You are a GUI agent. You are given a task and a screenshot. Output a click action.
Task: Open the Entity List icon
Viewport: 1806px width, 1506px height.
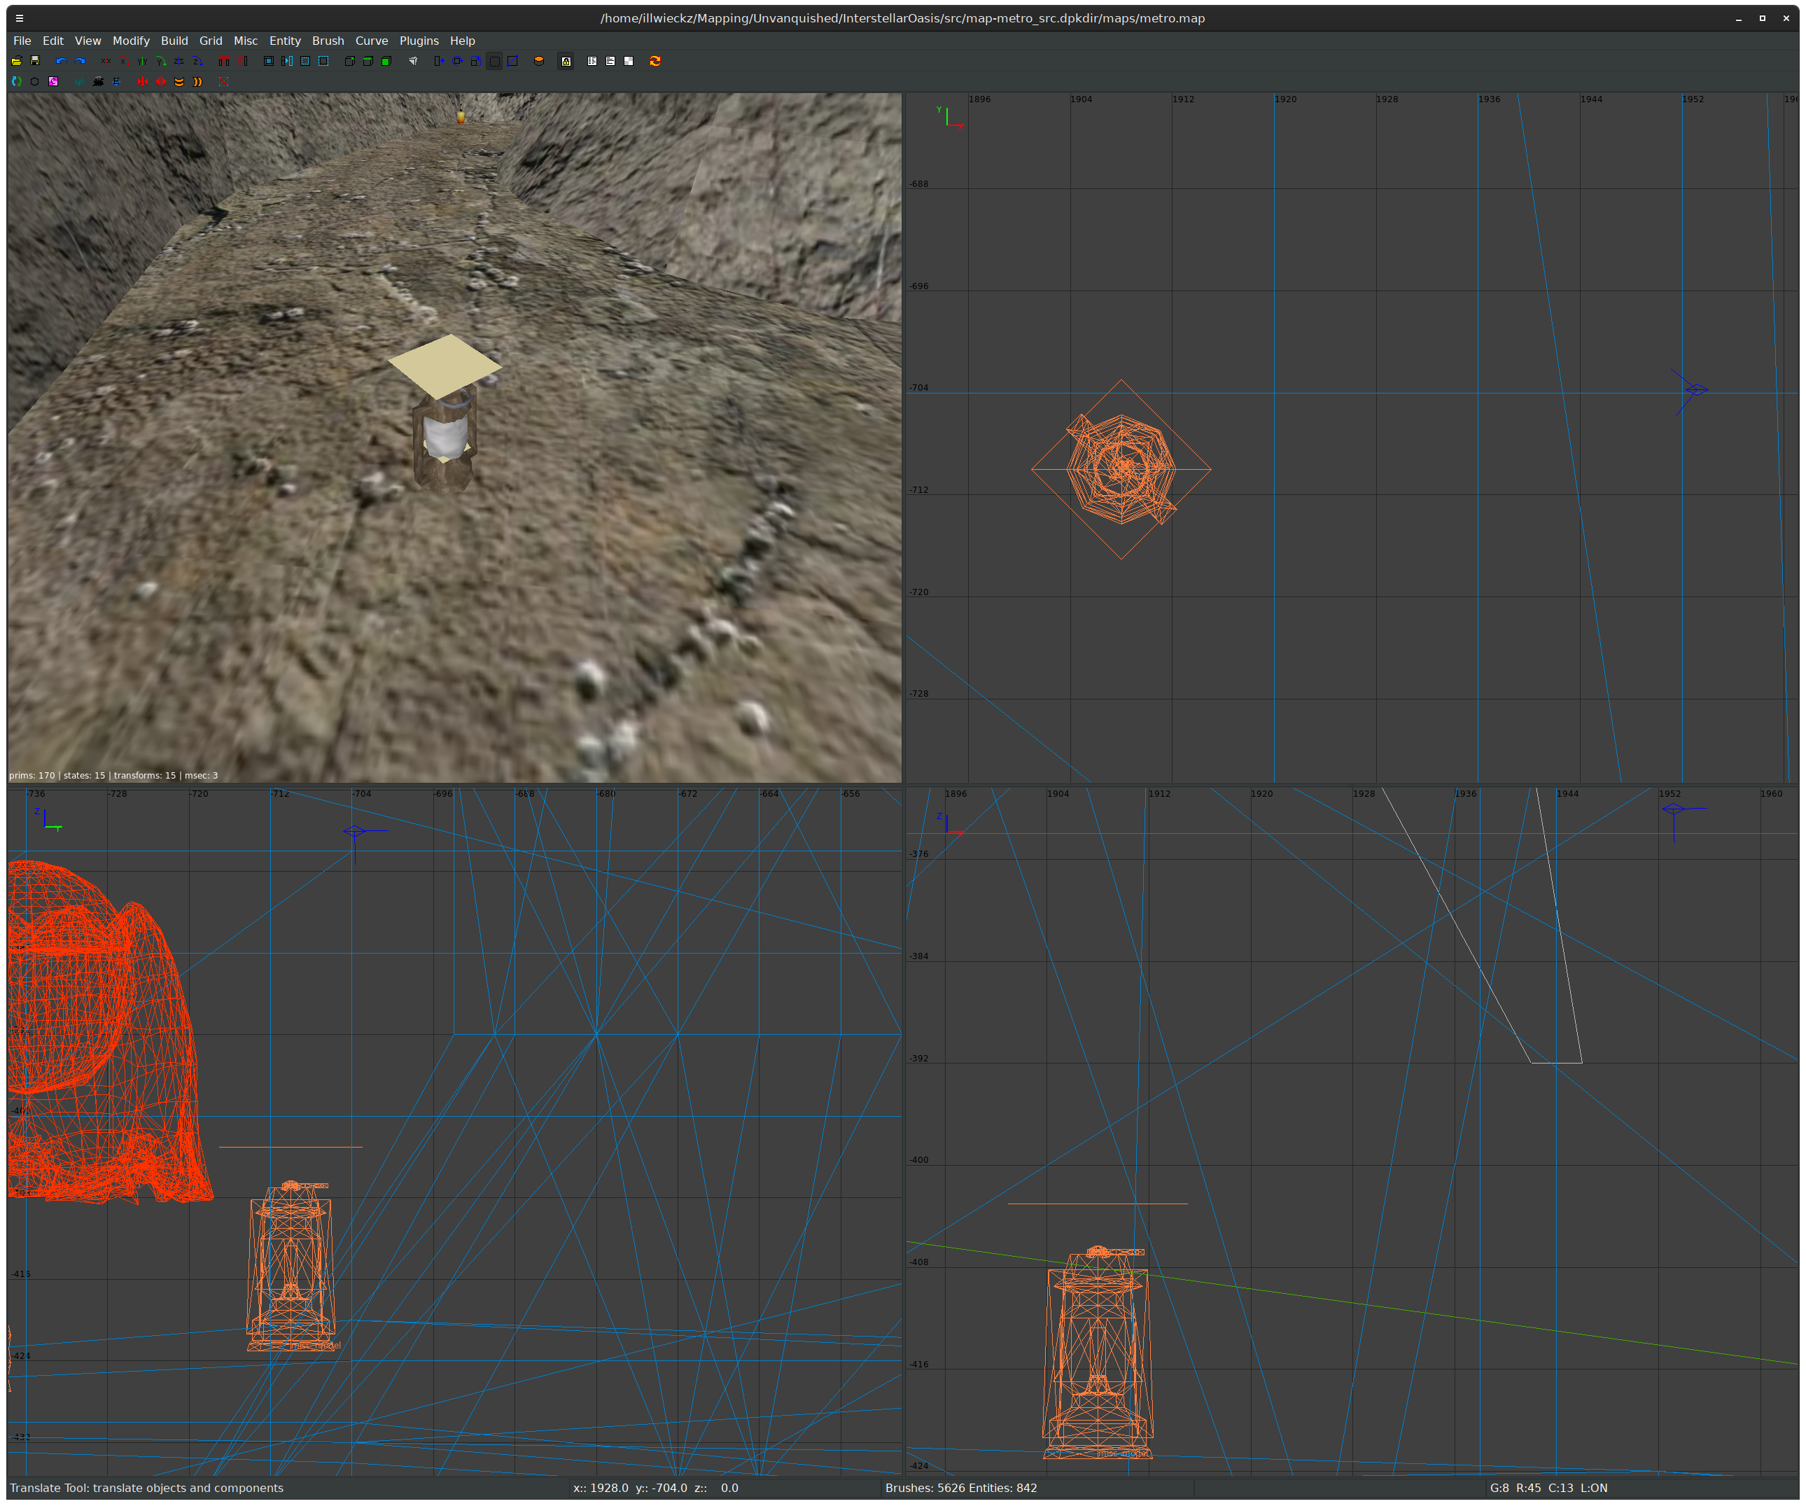(592, 61)
